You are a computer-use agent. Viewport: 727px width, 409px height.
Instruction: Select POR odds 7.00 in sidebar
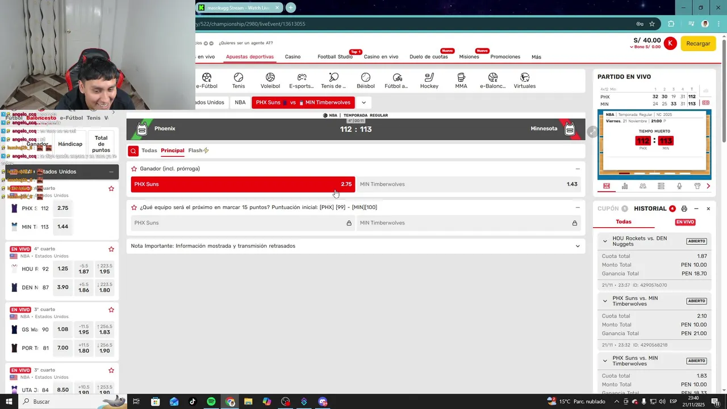pos(63,348)
